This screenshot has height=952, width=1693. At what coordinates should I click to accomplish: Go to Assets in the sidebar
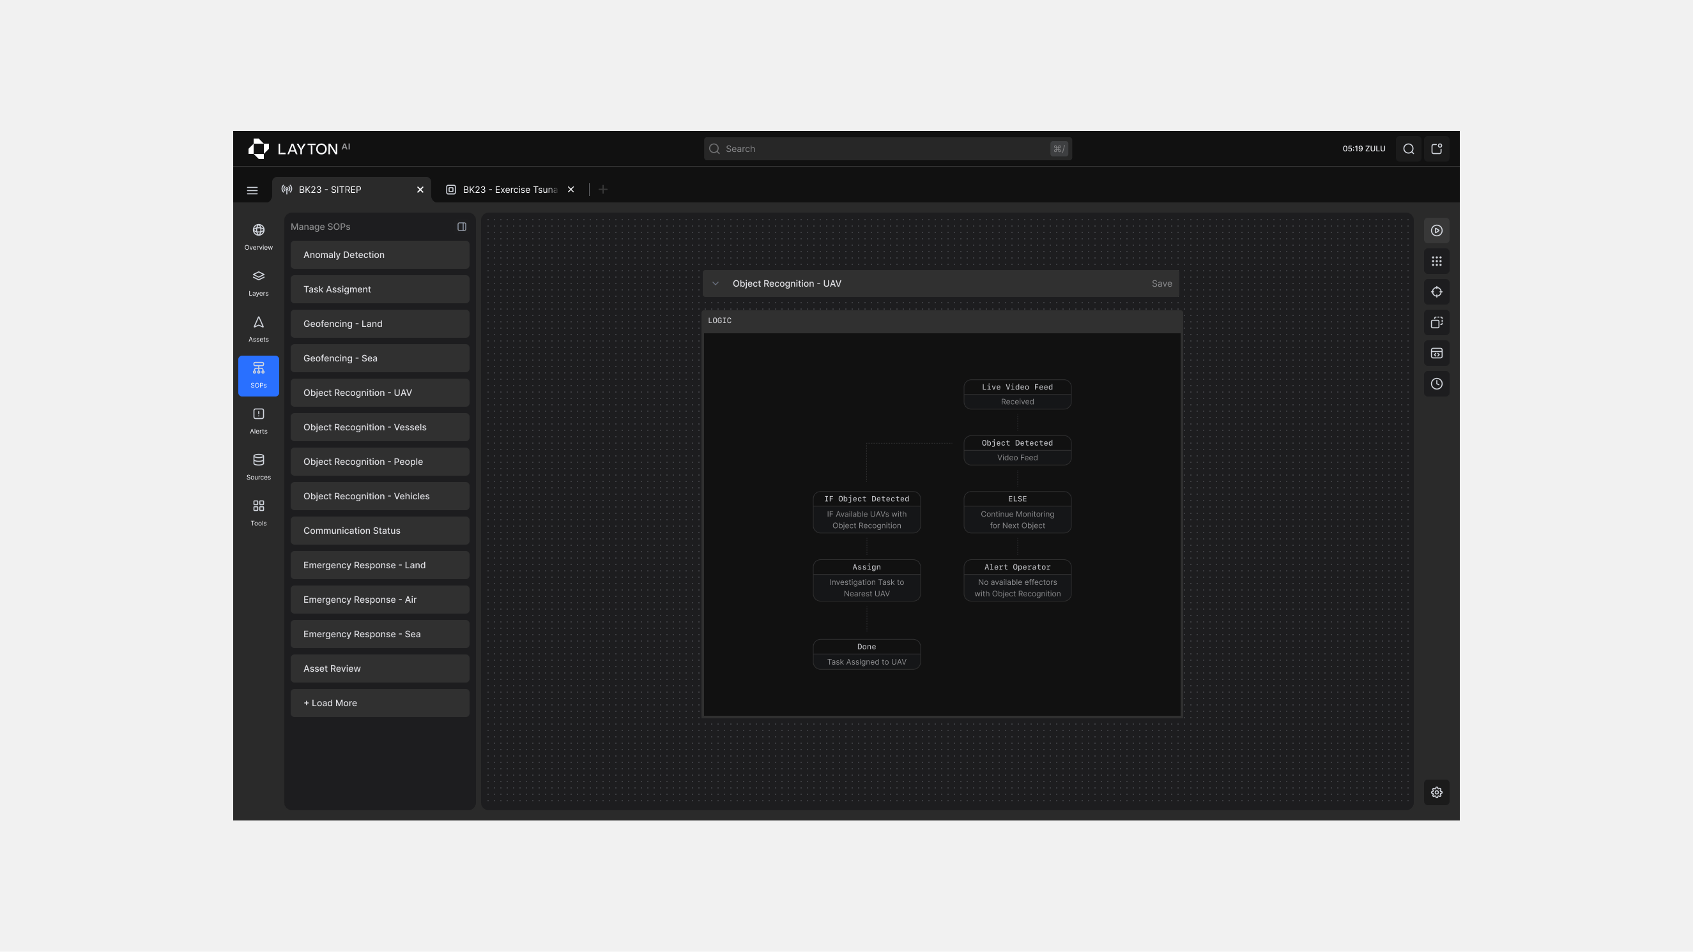(x=258, y=329)
